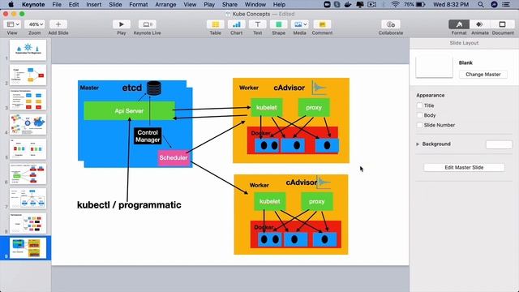The width and height of the screenshot is (519, 292).
Task: Open the Arrange menu
Action: (x=165, y=5)
